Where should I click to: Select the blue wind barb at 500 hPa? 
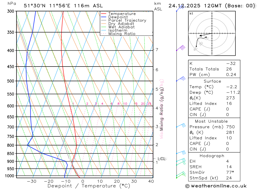point(181,79)
